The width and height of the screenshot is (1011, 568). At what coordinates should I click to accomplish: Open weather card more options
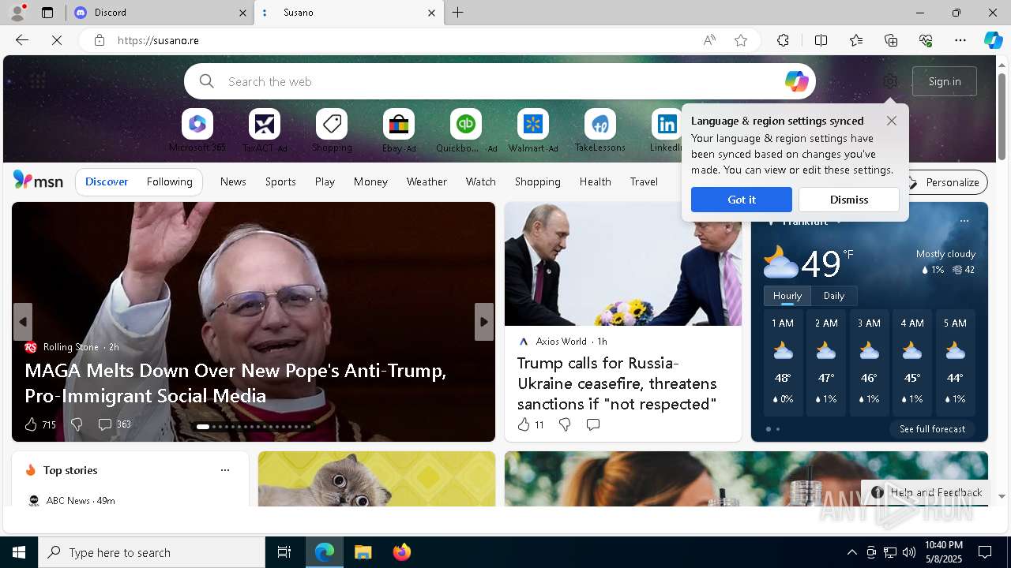[x=964, y=222]
